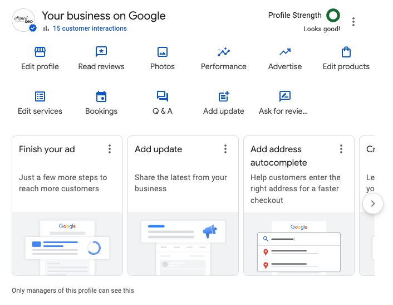Open the profile's three-dot overflow menu

(x=353, y=22)
